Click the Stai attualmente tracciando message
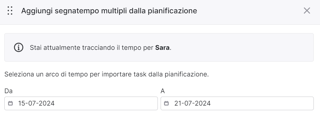Image resolution: width=320 pixels, height=117 pixels. point(100,48)
